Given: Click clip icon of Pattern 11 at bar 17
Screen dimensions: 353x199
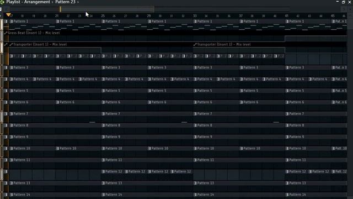Looking at the screenshot, I should tap(11, 160).
